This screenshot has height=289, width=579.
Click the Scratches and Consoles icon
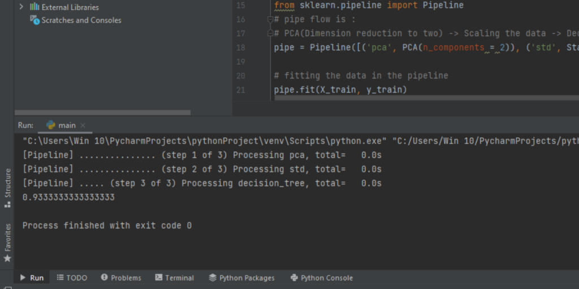tap(34, 20)
